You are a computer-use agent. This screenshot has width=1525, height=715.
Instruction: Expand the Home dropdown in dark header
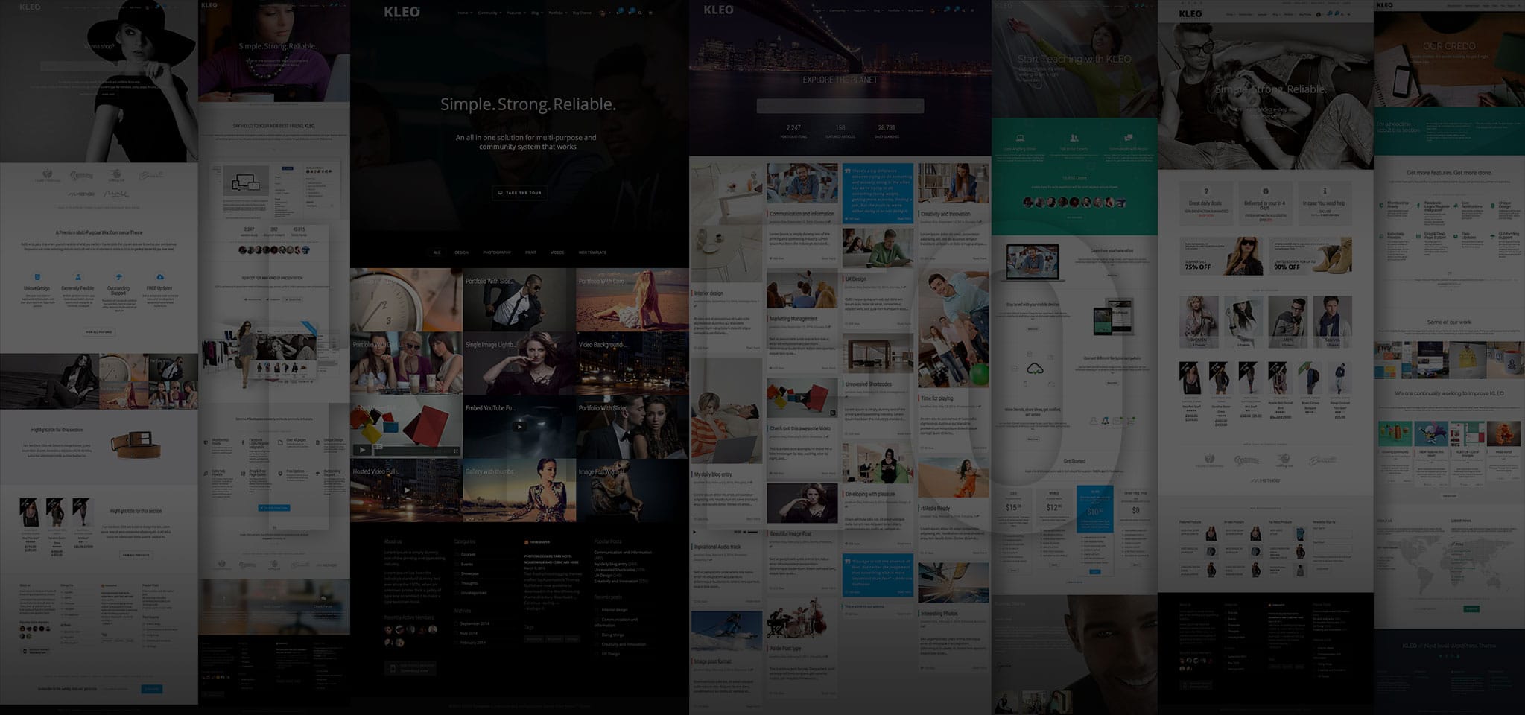tap(464, 13)
